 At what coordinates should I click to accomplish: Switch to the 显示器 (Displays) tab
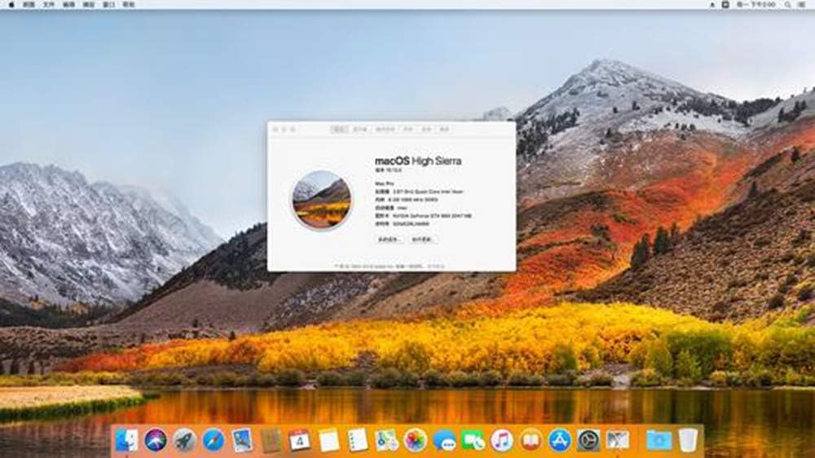(x=359, y=129)
